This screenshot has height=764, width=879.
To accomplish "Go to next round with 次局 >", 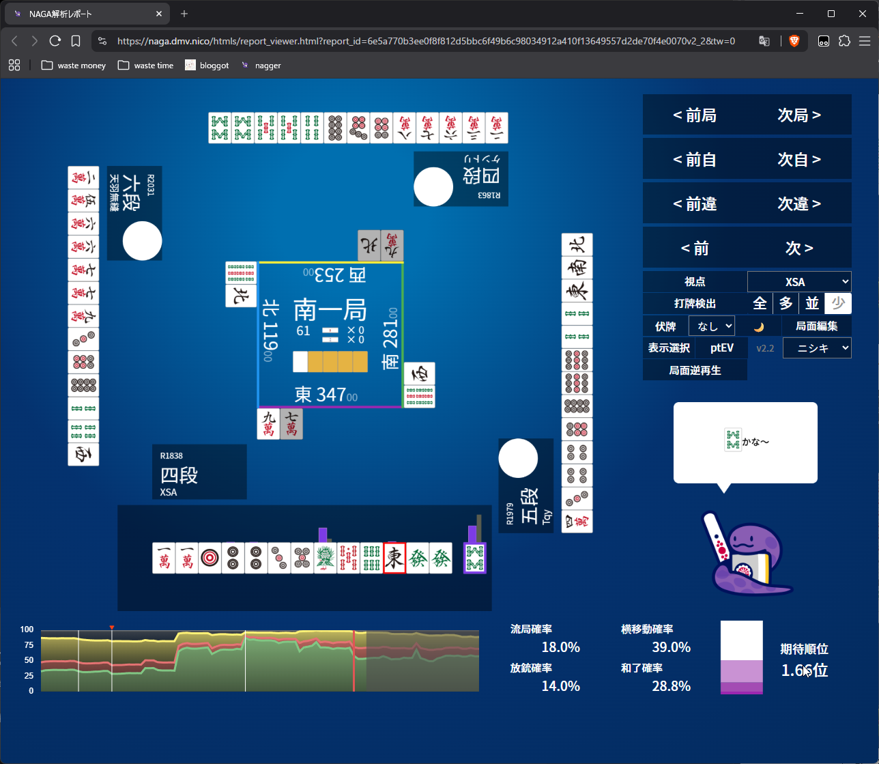I will (x=799, y=115).
